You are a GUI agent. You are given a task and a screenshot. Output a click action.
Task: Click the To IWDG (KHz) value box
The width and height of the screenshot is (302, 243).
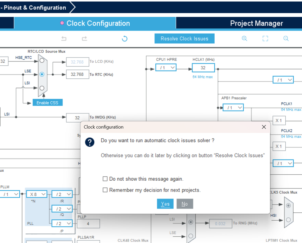click(x=78, y=118)
